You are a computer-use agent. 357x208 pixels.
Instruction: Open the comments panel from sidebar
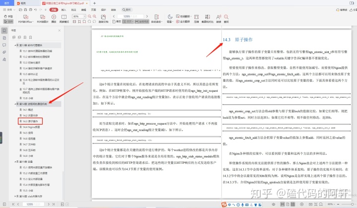tap(4, 45)
